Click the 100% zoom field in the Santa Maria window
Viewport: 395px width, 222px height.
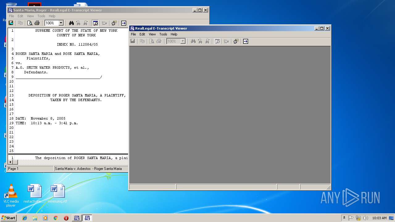coord(52,23)
